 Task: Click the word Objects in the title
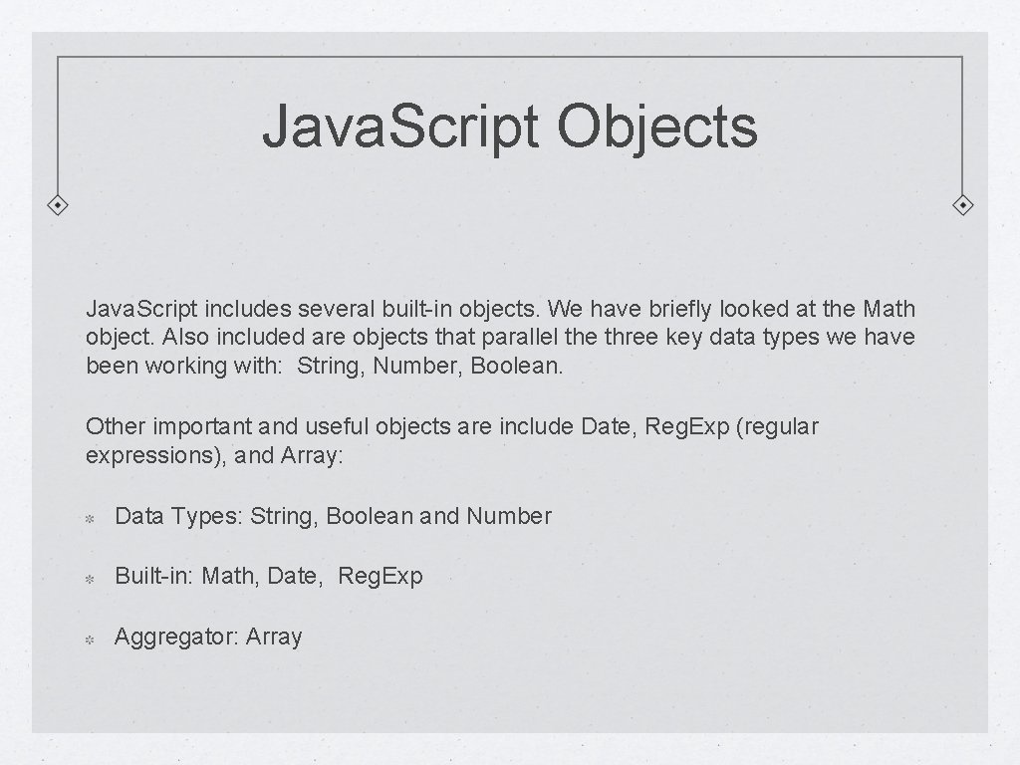[x=657, y=127]
